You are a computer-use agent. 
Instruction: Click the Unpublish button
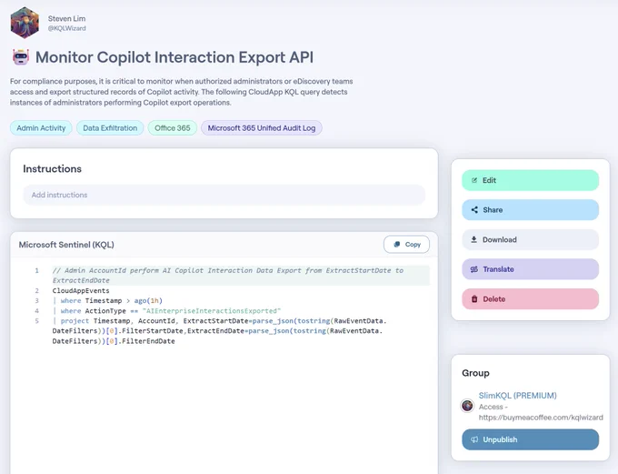[530, 439]
